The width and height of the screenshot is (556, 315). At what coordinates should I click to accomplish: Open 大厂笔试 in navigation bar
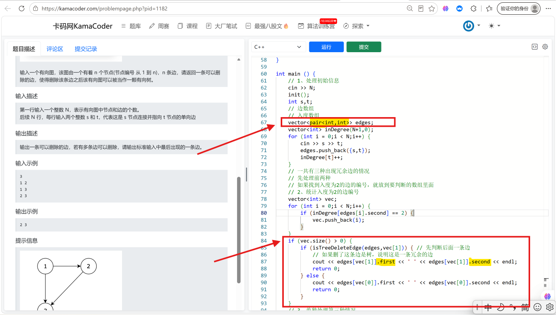tap(222, 26)
